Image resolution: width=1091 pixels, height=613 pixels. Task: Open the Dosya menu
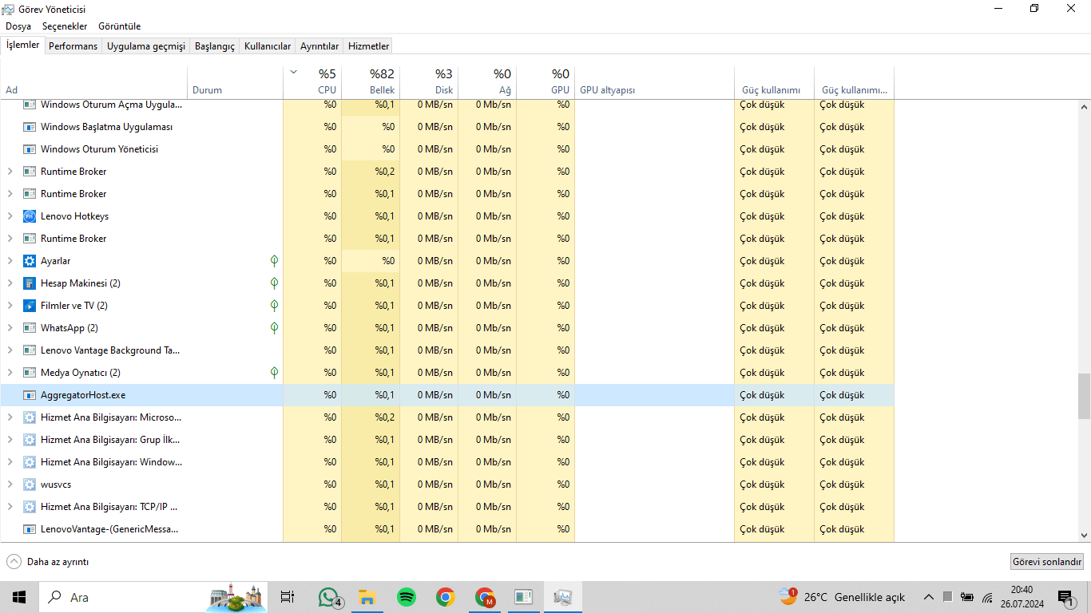click(x=18, y=26)
